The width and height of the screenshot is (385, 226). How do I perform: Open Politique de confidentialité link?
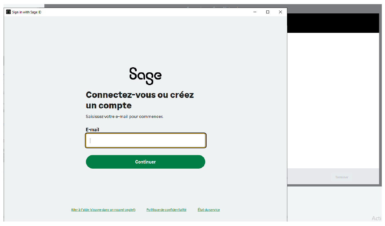tap(166, 210)
